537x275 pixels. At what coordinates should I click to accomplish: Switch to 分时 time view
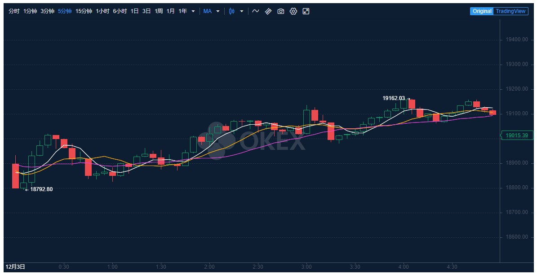14,11
